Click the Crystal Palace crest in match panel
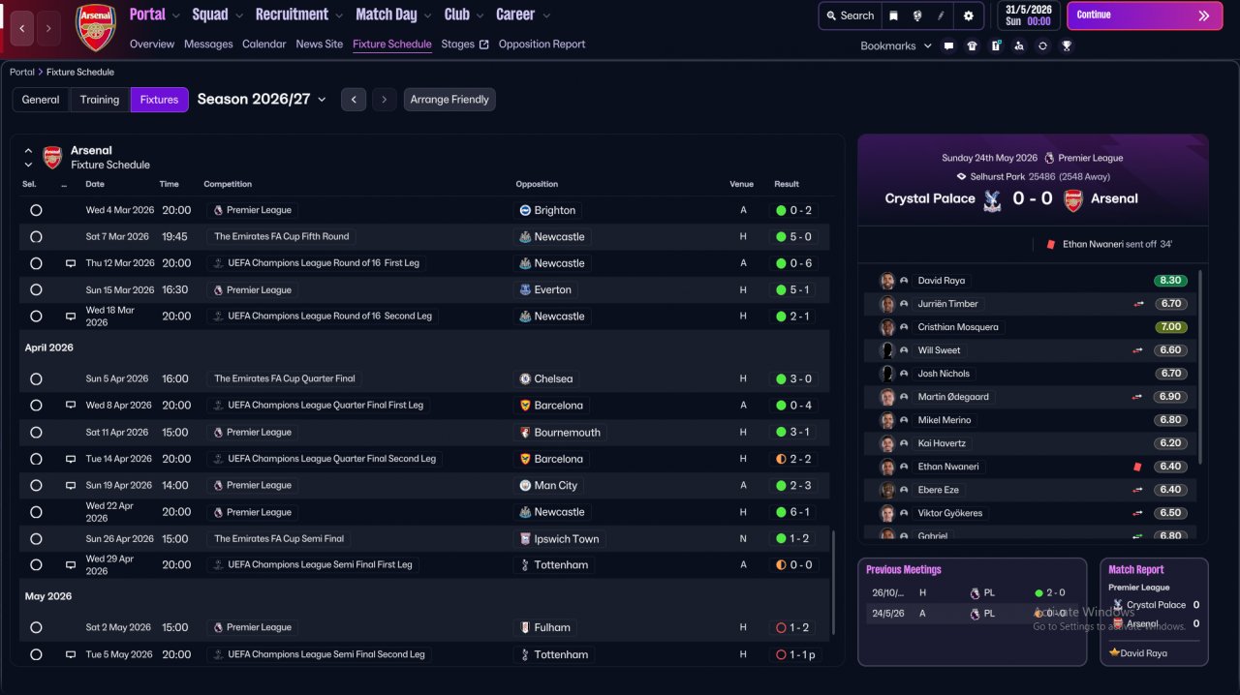The image size is (1240, 695). [991, 199]
